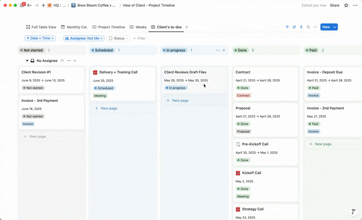The width and height of the screenshot is (362, 220).
Task: Open the Notion AI assistant icon
Action: pos(353,211)
